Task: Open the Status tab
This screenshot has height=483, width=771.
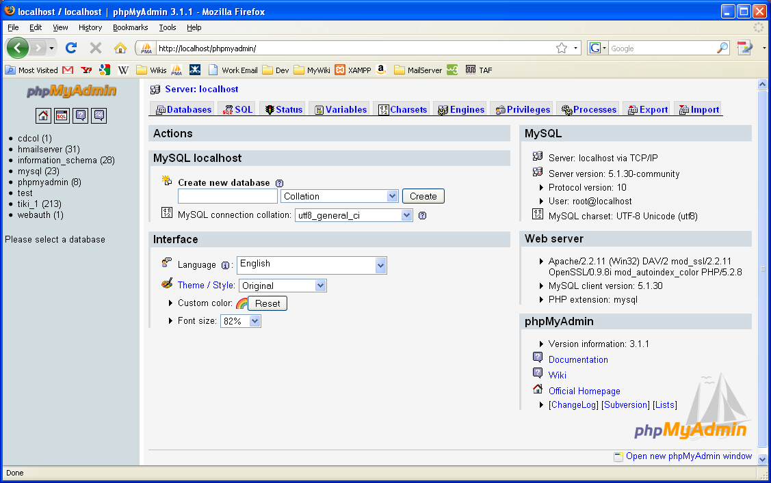Action: click(284, 109)
